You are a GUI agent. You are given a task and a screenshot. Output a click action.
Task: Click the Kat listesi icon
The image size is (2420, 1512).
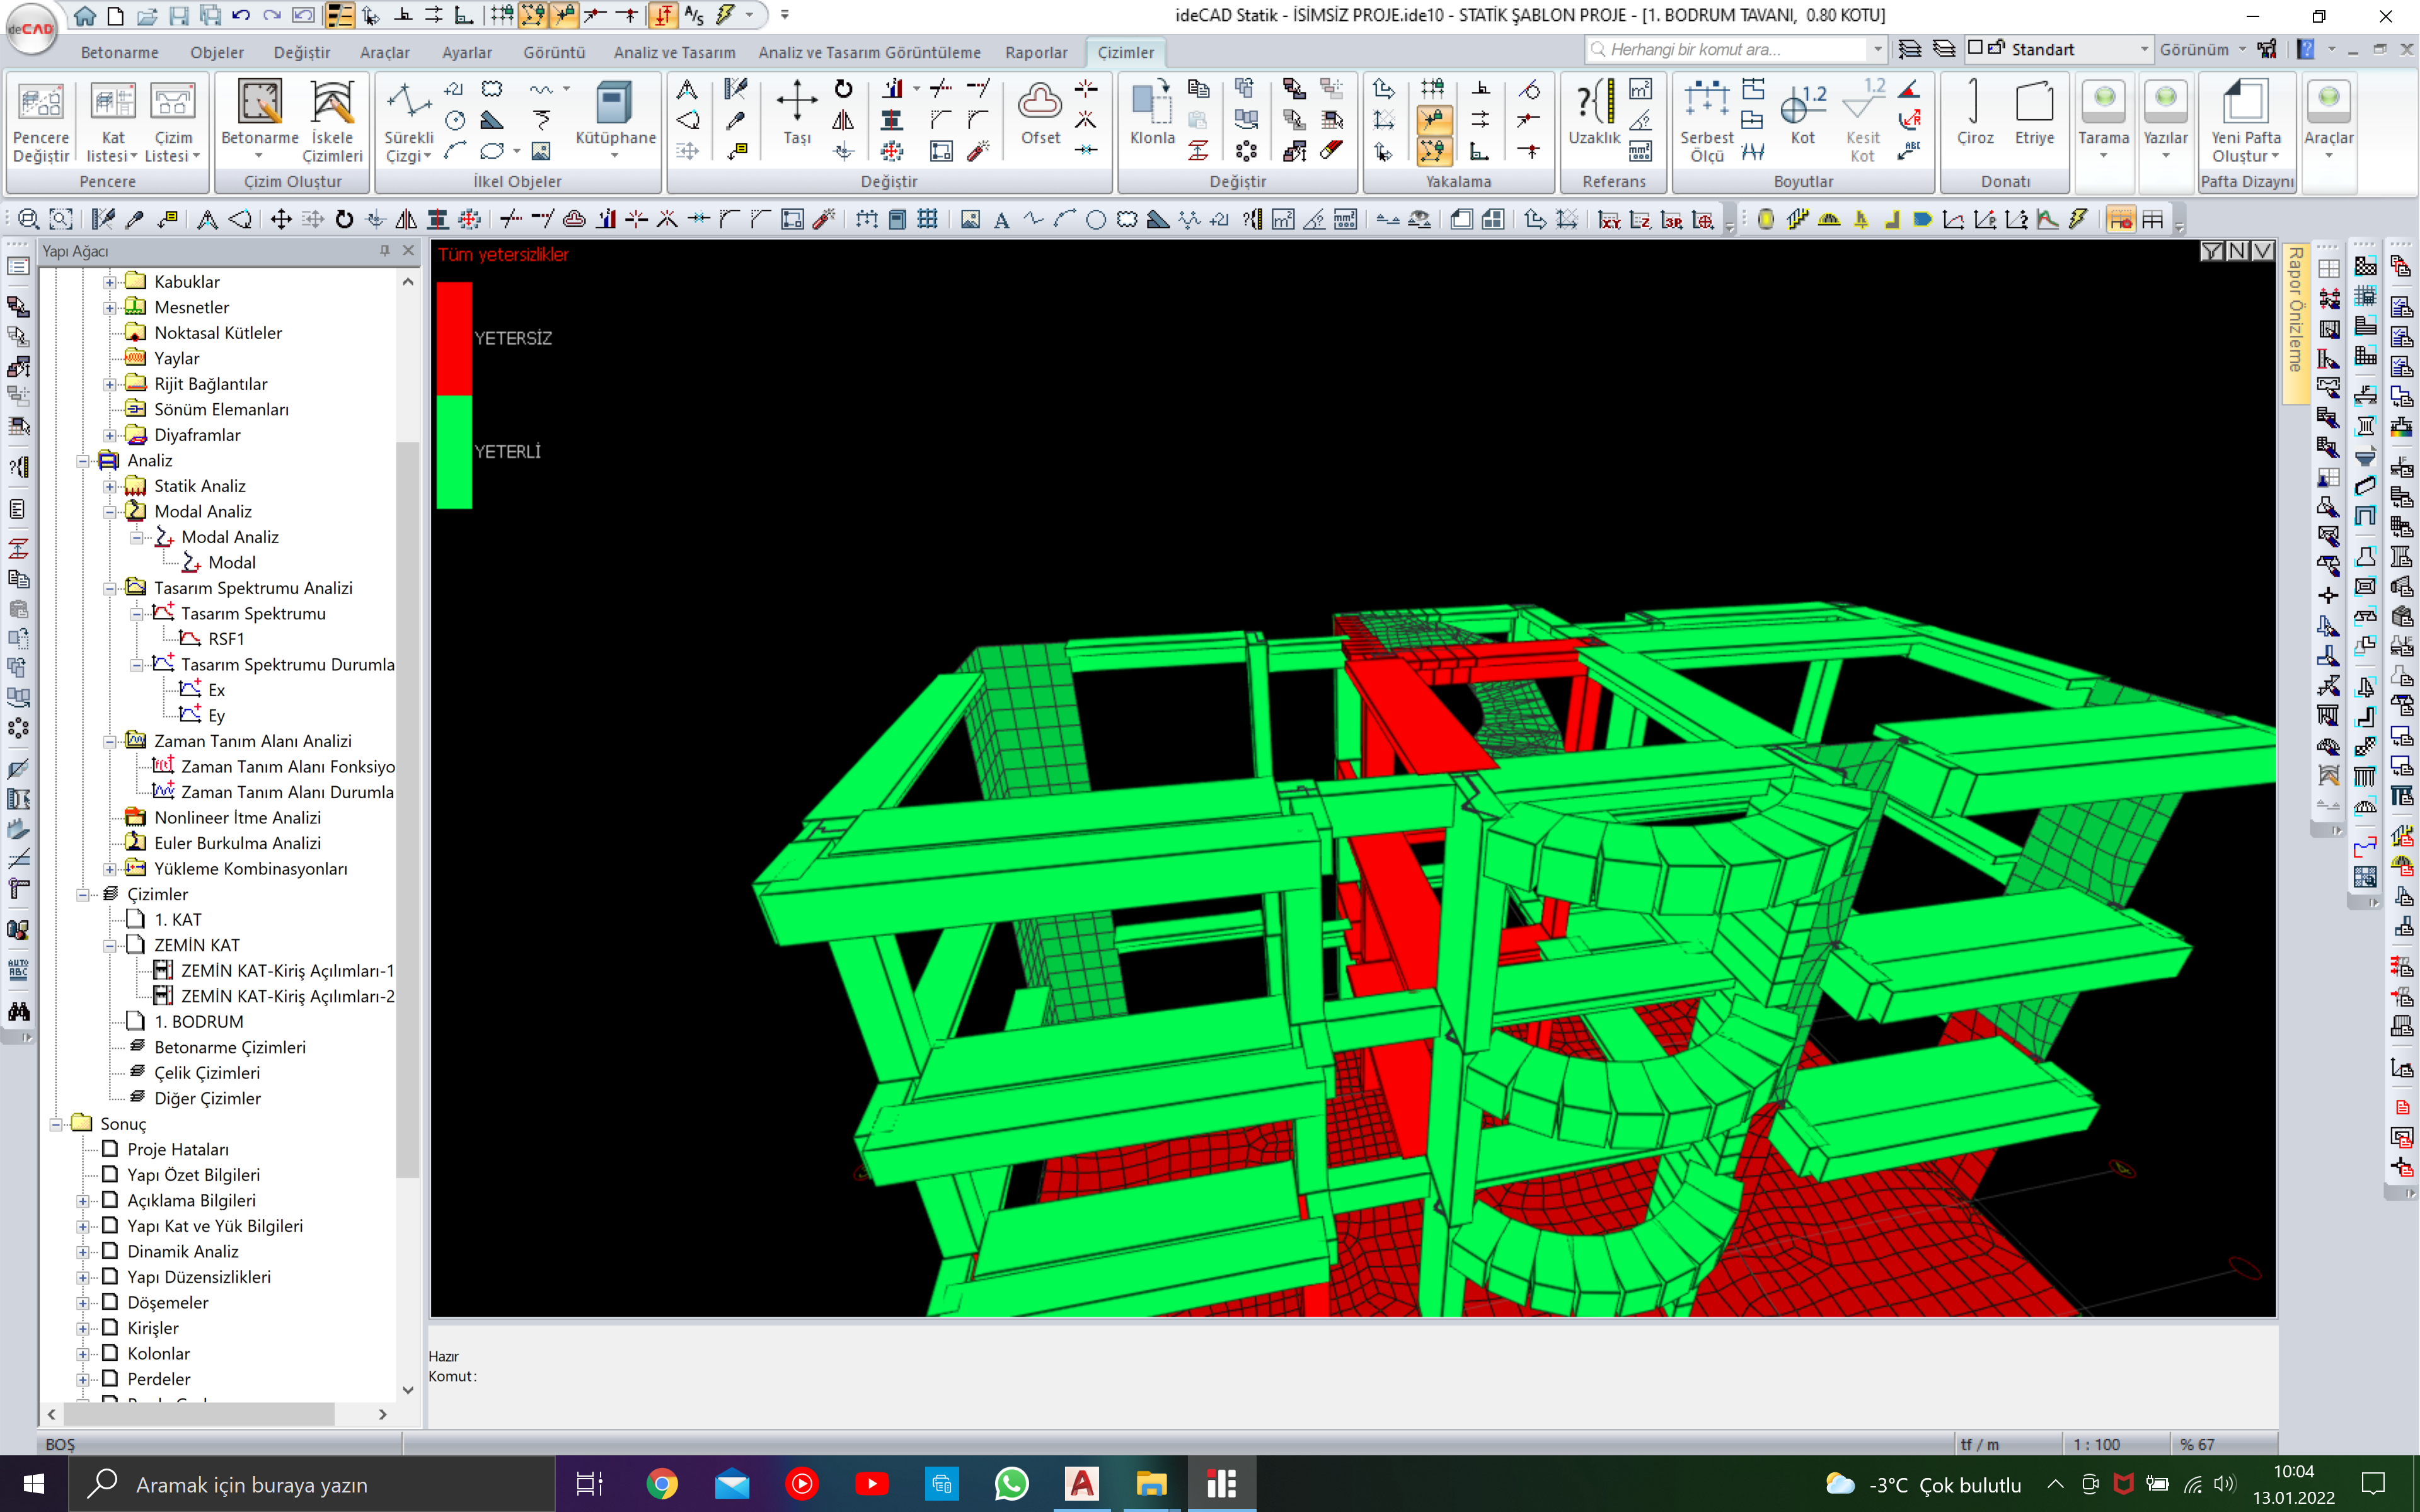(x=113, y=121)
